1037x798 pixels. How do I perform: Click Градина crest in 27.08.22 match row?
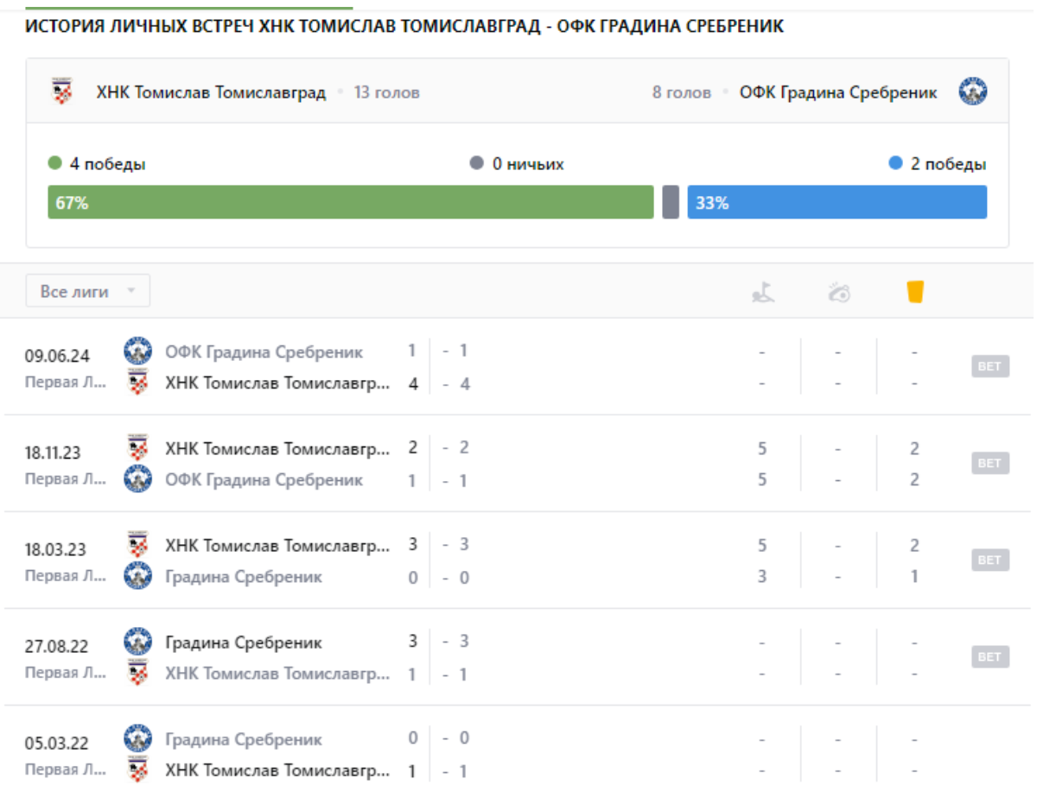(x=137, y=642)
